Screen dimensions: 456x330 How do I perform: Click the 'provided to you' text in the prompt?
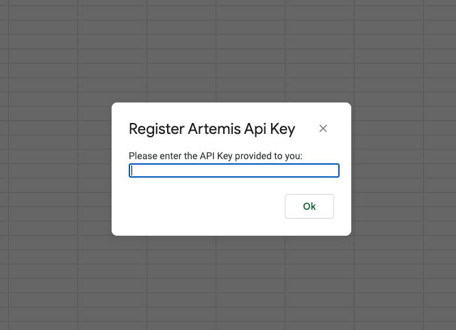268,156
